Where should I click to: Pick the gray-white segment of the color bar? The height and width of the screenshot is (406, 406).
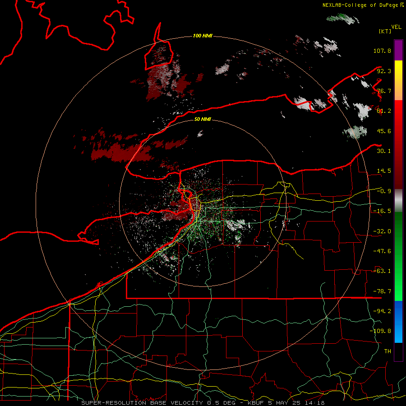[x=398, y=201]
